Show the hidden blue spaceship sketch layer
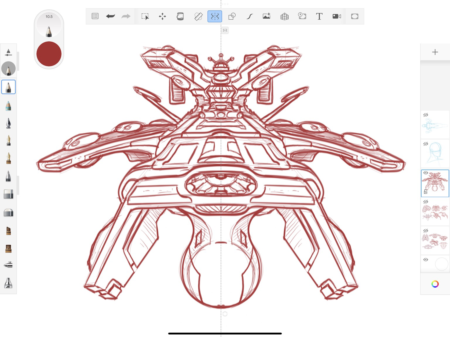This screenshot has height=337, width=450. [x=426, y=115]
